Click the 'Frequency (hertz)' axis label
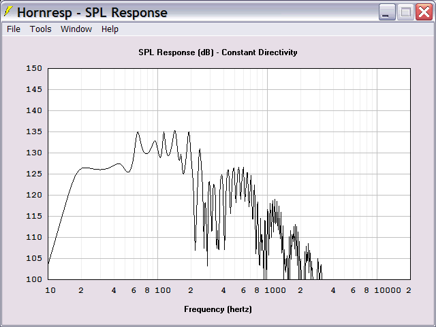Viewport: 436px width, 327px height. (x=218, y=309)
